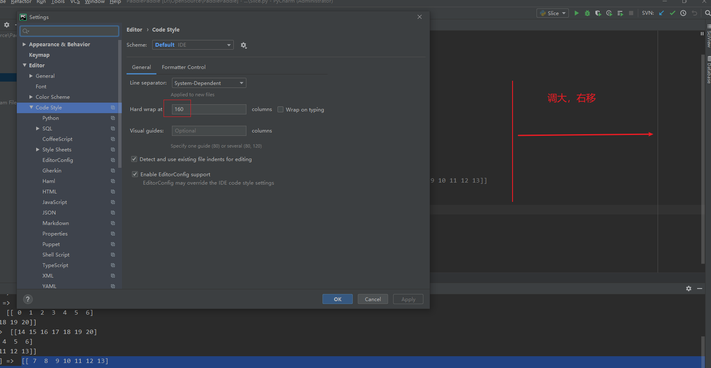Image resolution: width=711 pixels, height=368 pixels.
Task: Revert changes with SVN undo arrow
Action: [694, 13]
